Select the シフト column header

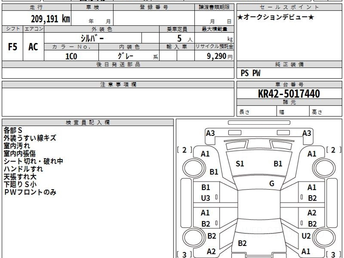click(x=12, y=29)
